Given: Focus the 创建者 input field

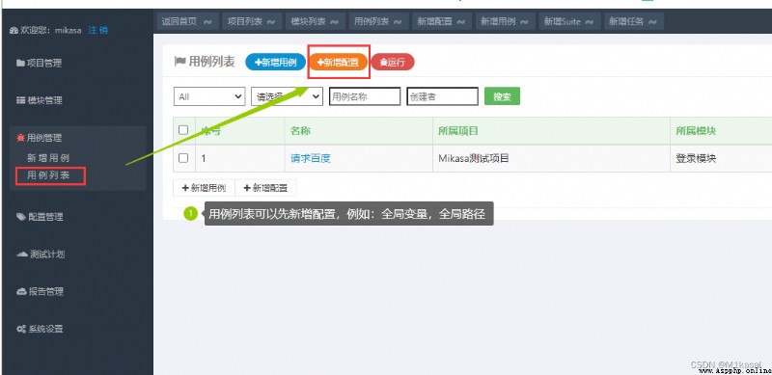Looking at the screenshot, I should click(443, 96).
